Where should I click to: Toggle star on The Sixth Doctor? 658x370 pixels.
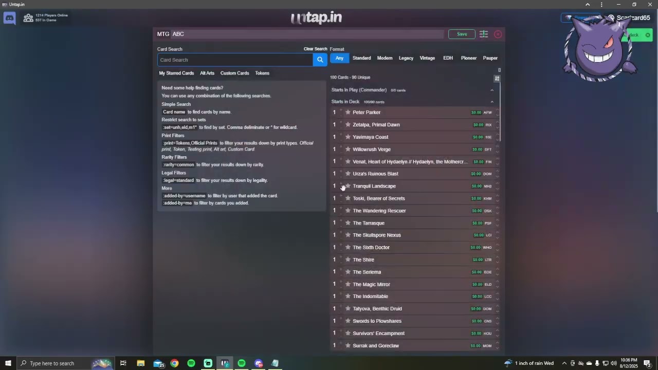[348, 247]
